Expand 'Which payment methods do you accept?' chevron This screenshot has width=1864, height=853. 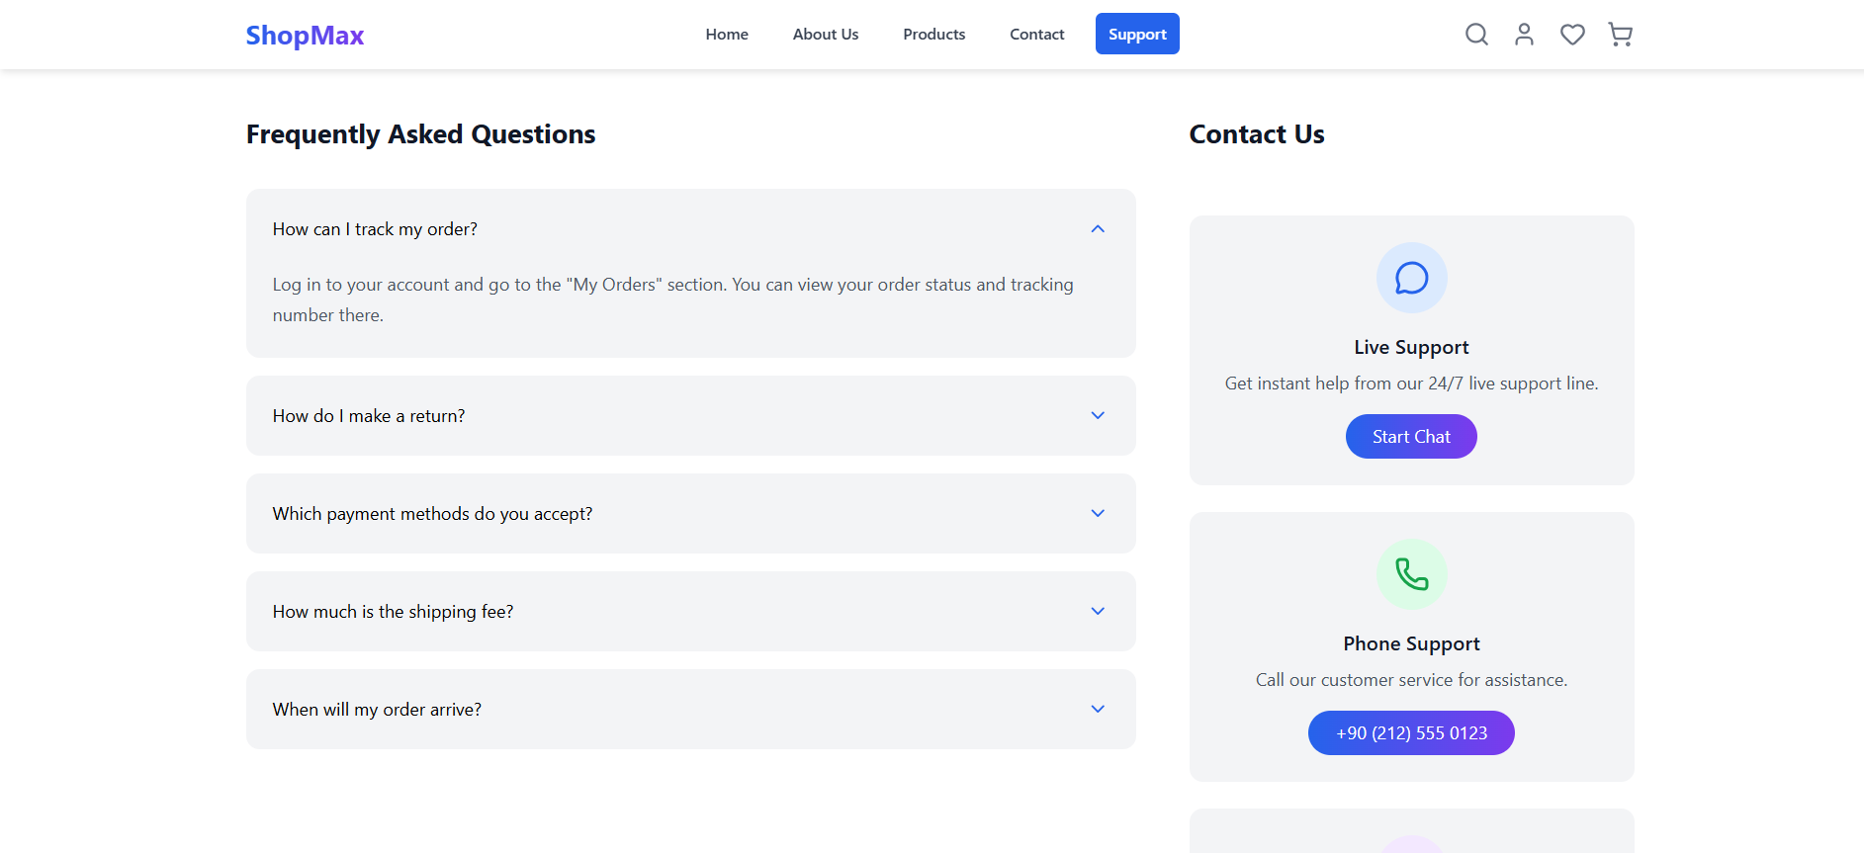(x=1098, y=513)
